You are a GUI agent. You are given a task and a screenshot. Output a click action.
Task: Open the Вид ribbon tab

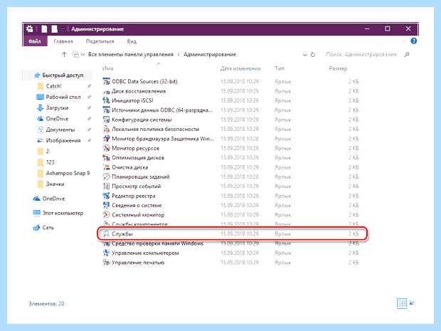click(132, 41)
